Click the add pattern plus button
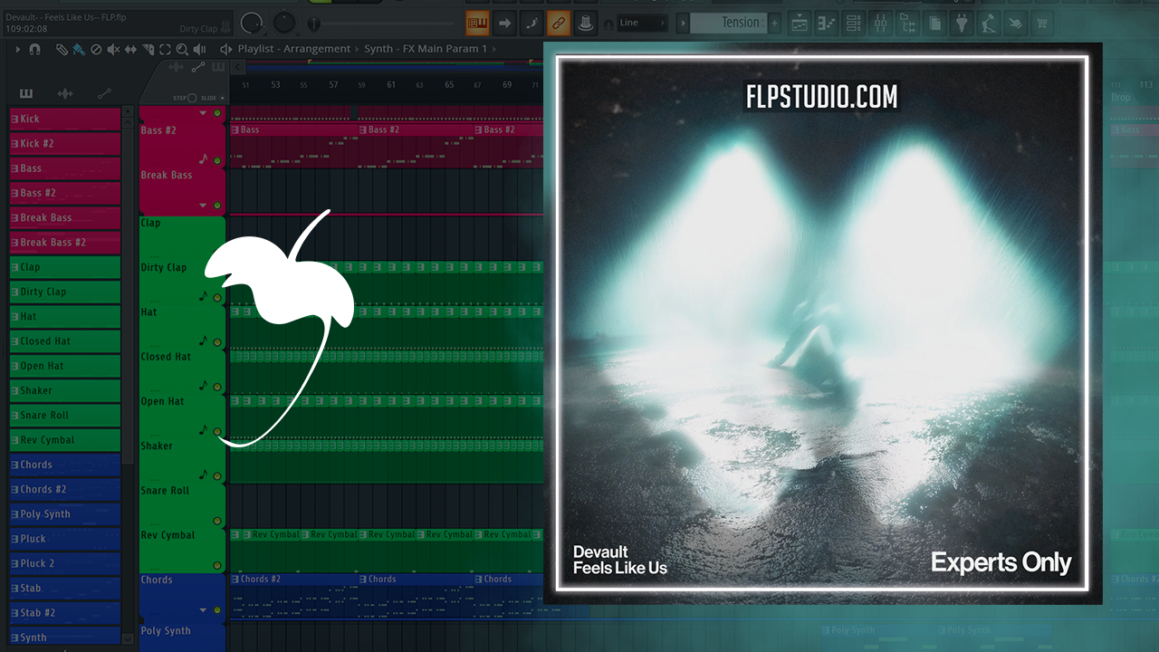This screenshot has width=1159, height=652. point(774,24)
